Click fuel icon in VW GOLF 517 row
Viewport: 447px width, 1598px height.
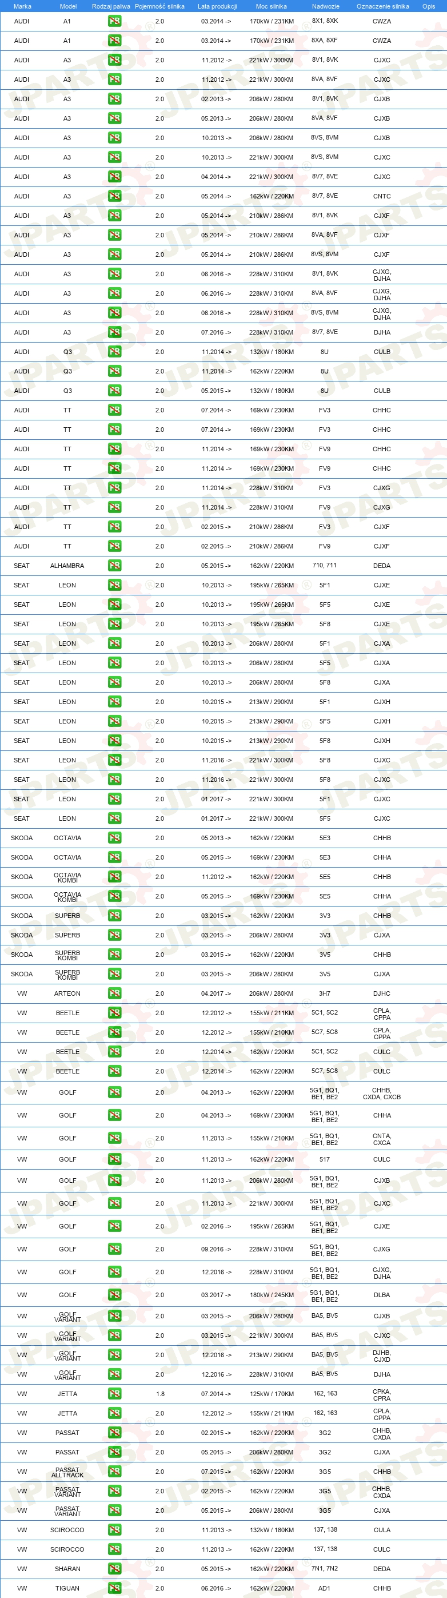pyautogui.click(x=115, y=1159)
